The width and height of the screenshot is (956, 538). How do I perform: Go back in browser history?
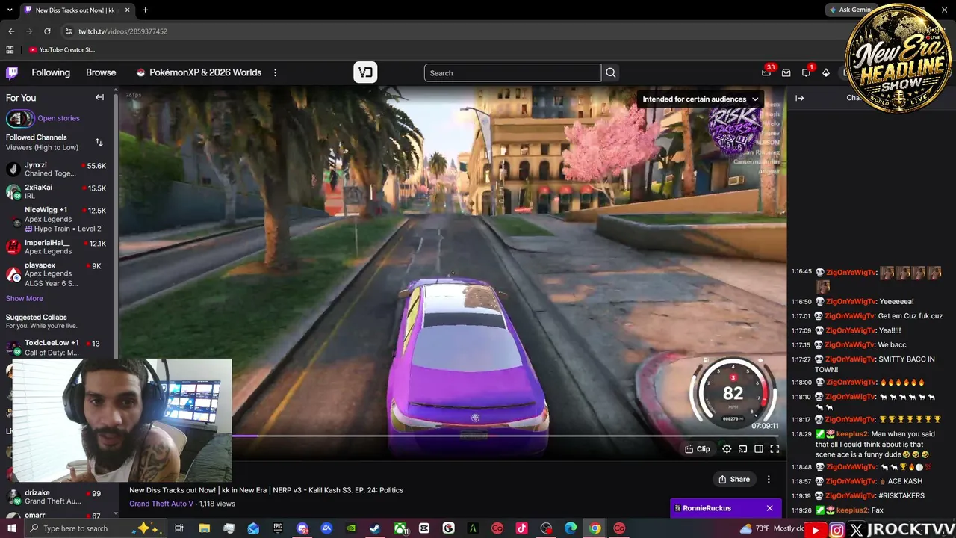pyautogui.click(x=11, y=31)
